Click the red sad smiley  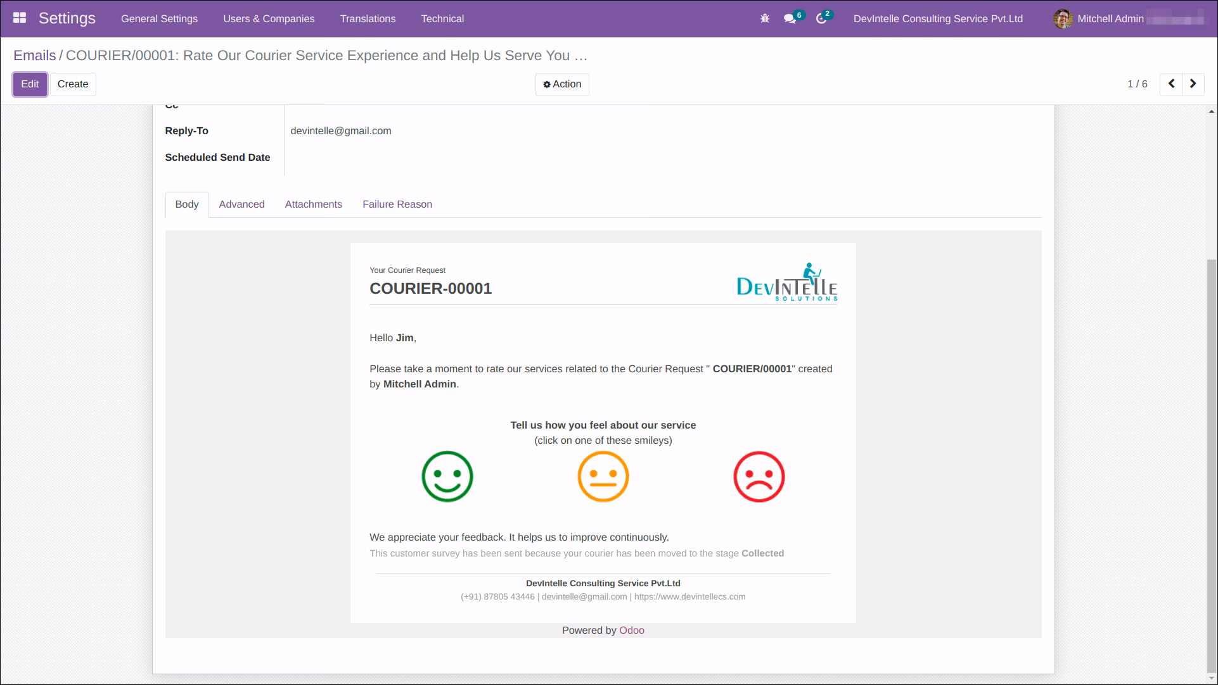(759, 477)
